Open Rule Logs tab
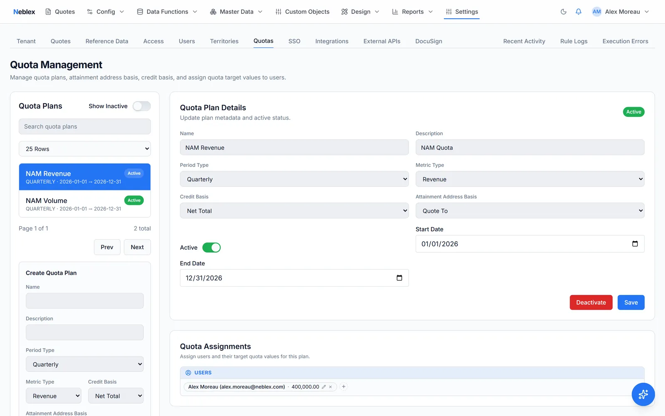 (574, 41)
